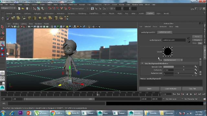Switch to four view layout

click(2, 79)
